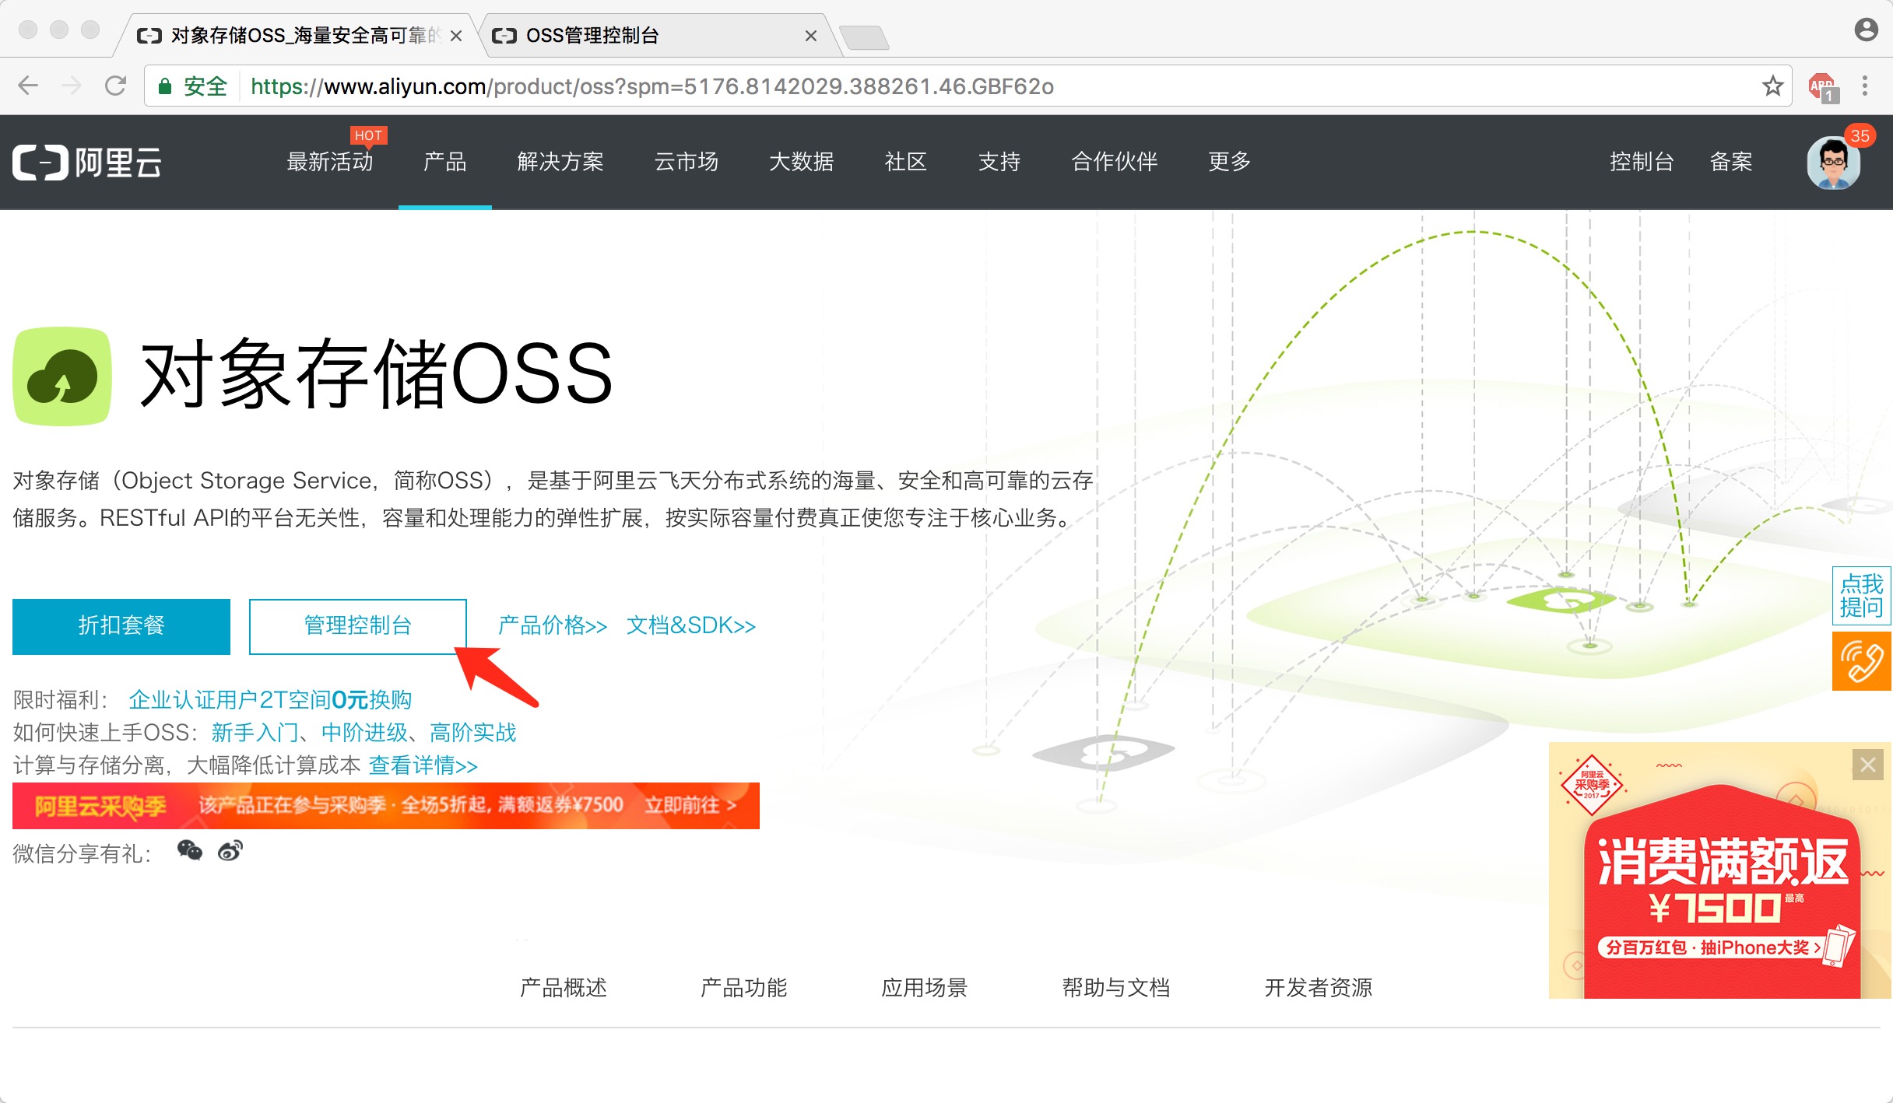Screen dimensions: 1893x1103
Task: Open the 产品 nav menu
Action: 445,162
